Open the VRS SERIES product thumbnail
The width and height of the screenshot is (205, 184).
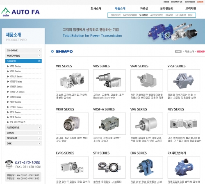[x=109, y=80]
